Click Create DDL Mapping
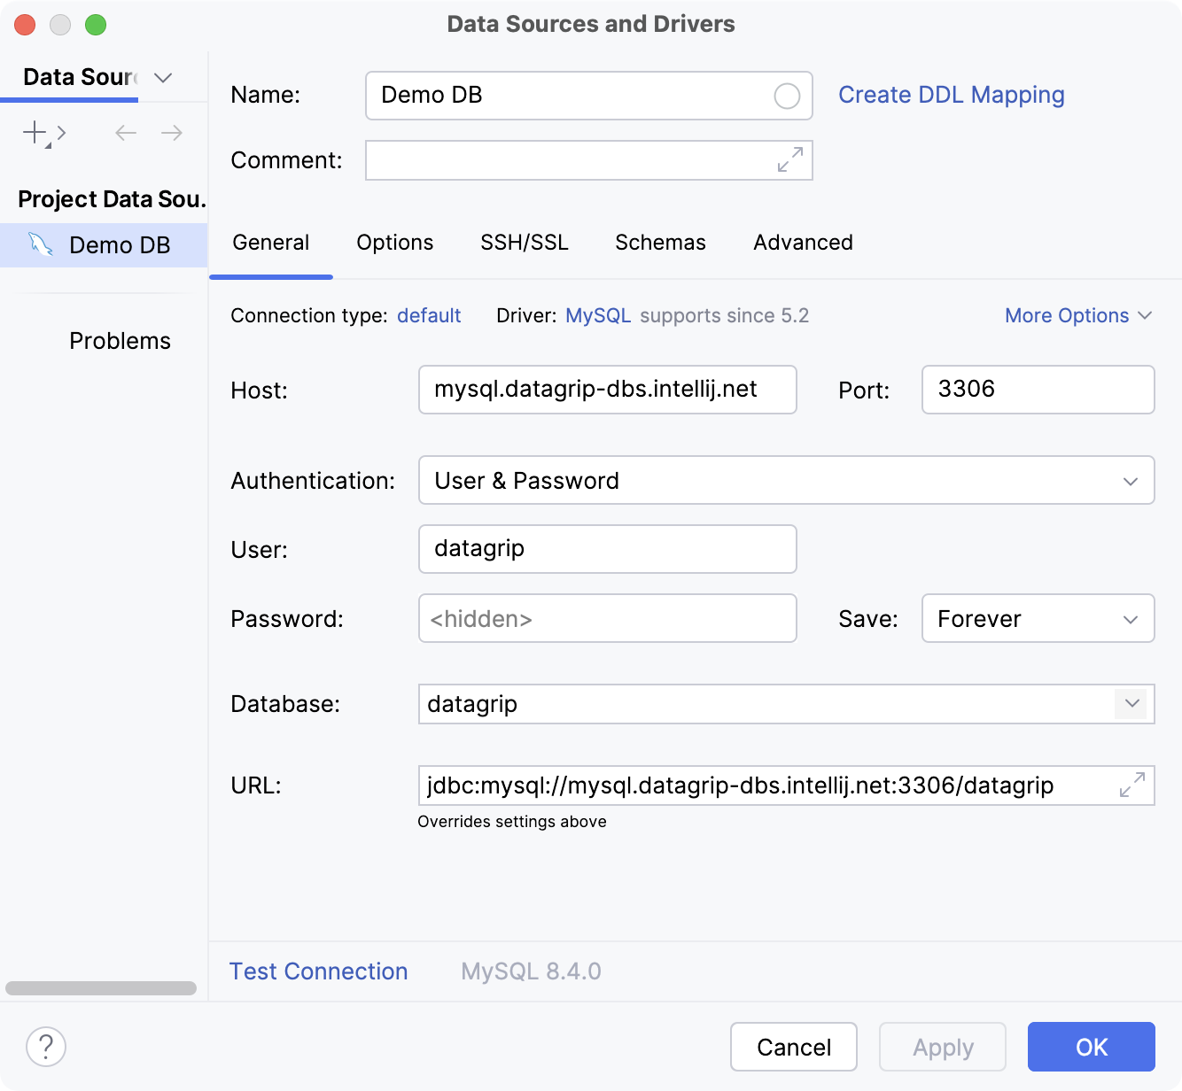The image size is (1182, 1091). [952, 95]
